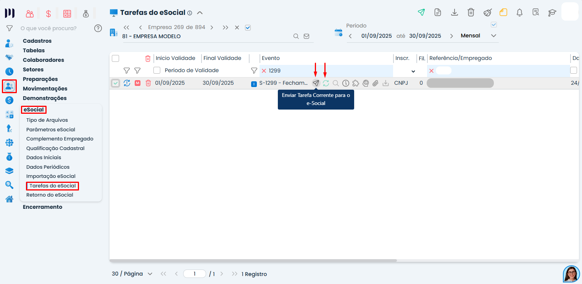Click the red trash icon in the table header
This screenshot has width=582, height=284.
[x=148, y=58]
